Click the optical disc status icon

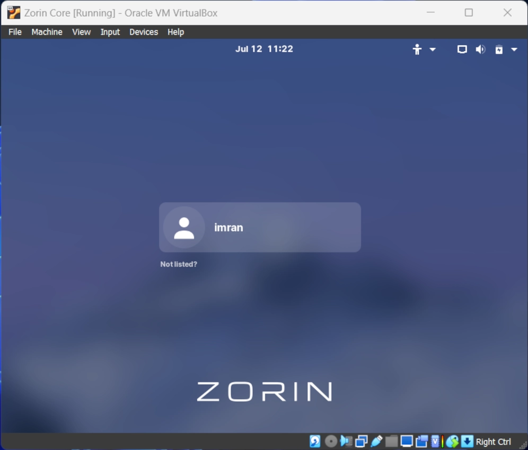[331, 441]
